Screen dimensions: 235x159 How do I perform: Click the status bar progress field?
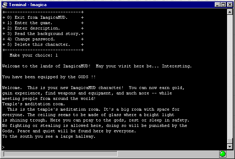click(60, 154)
